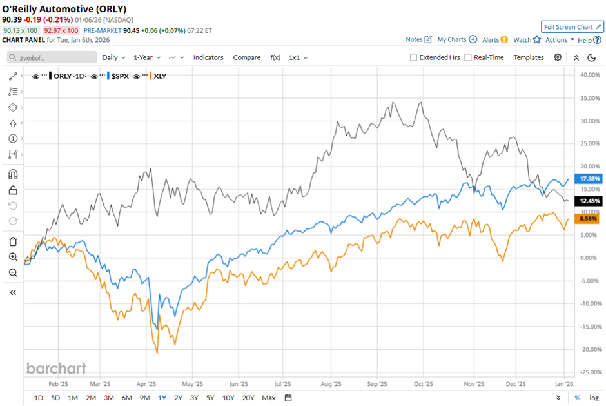606x406 pixels.
Task: Enable the Real-Time checkbox
Action: [468, 57]
